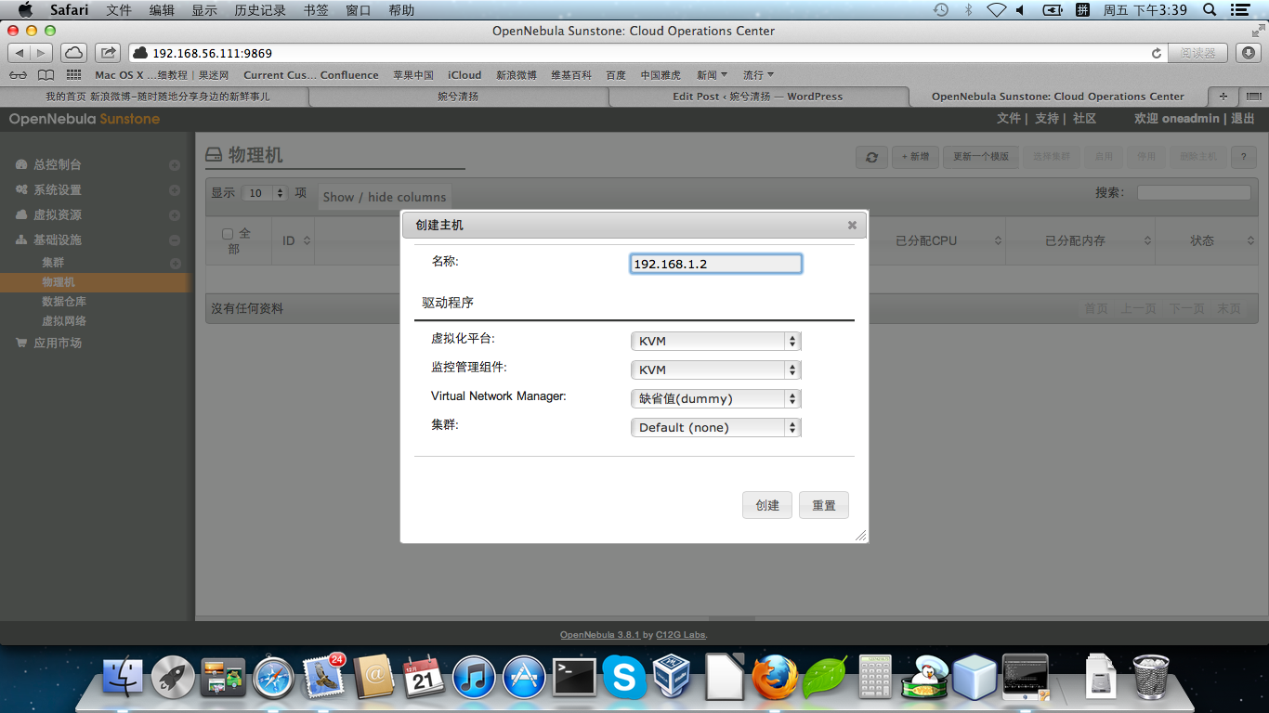Select 数据仓库 in the sidebar
The height and width of the screenshot is (713, 1269).
pyautogui.click(x=64, y=302)
